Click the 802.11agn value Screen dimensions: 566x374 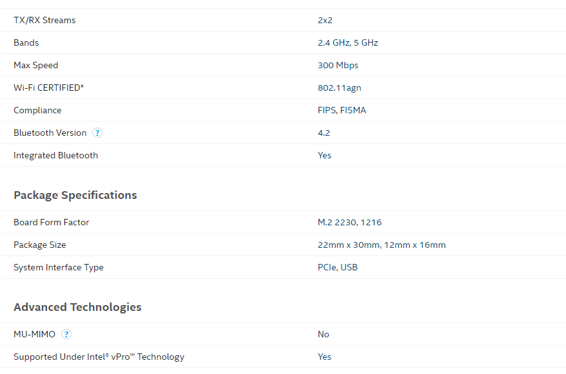339,88
